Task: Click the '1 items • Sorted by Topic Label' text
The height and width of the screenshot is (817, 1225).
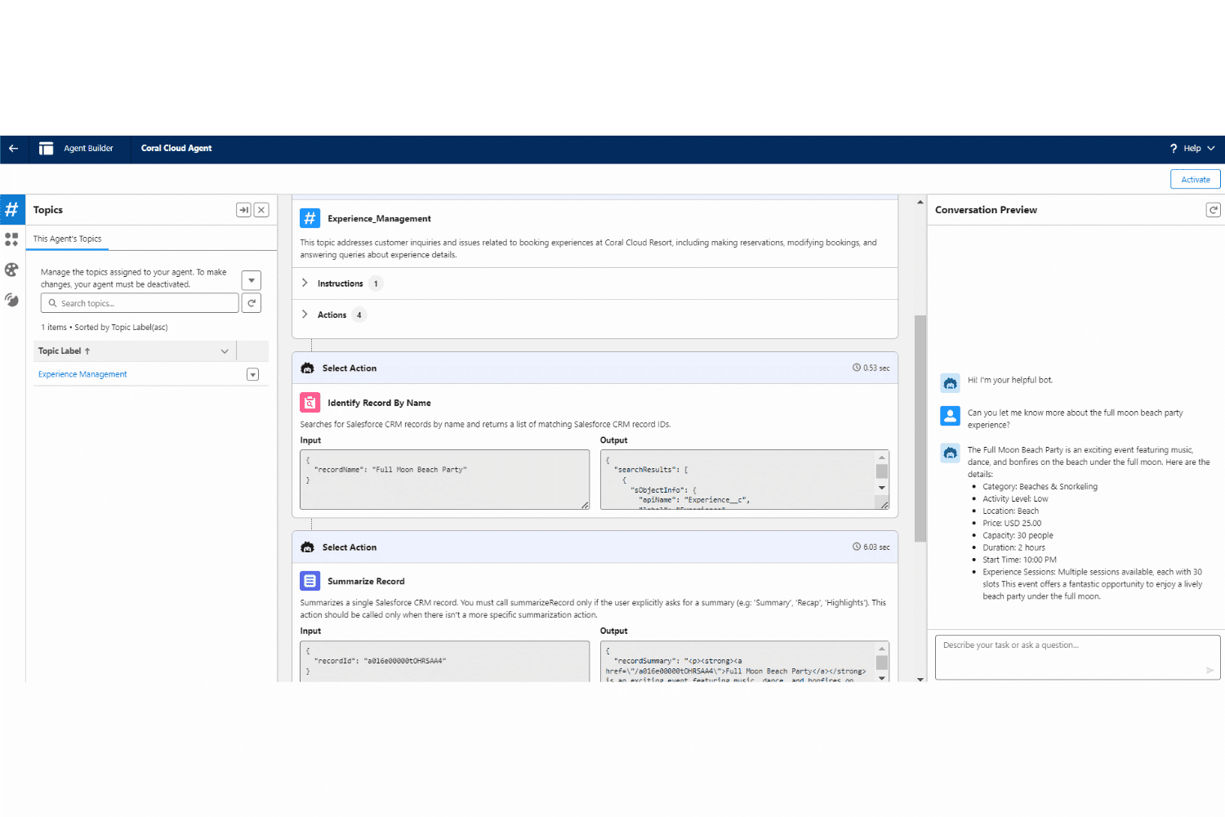Action: pos(105,328)
